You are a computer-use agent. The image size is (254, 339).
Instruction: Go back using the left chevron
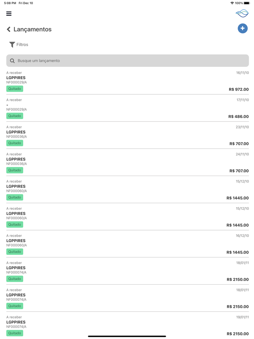tap(9, 29)
